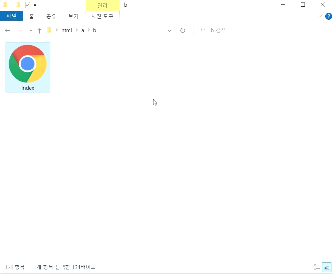Expand the ribbon with chevron
This screenshot has width=333, height=274.
(x=320, y=16)
